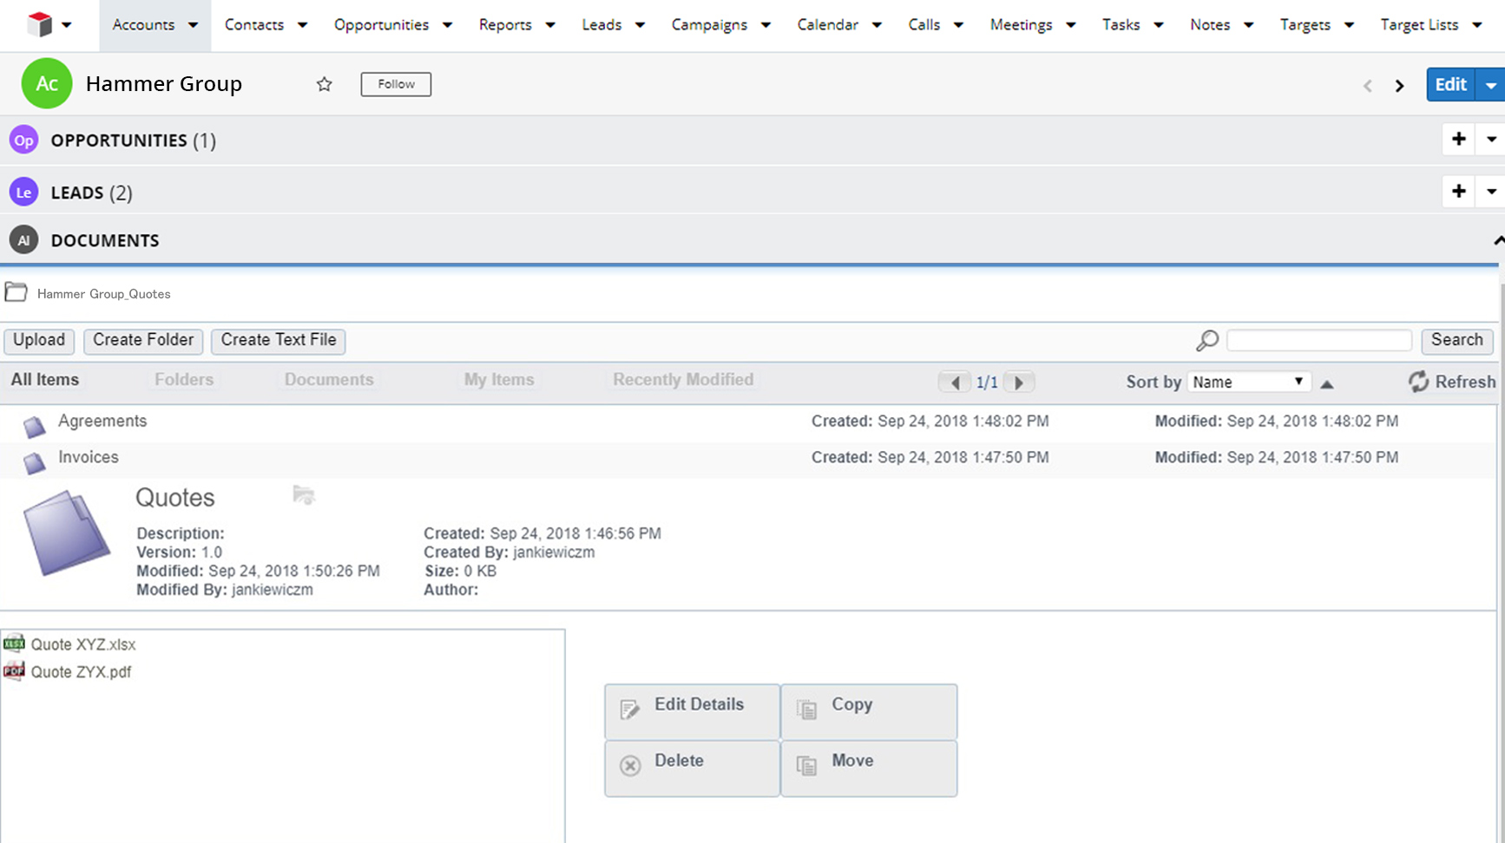1505x843 pixels.
Task: Open the Contacts module tab
Action: tap(254, 25)
